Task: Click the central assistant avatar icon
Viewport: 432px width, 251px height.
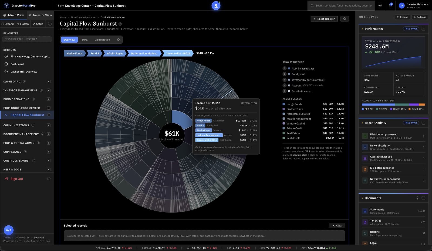Action: [x=216, y=5]
